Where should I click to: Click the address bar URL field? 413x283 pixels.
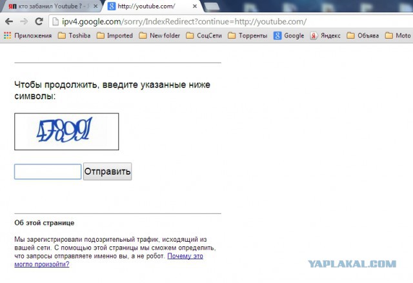[232, 21]
